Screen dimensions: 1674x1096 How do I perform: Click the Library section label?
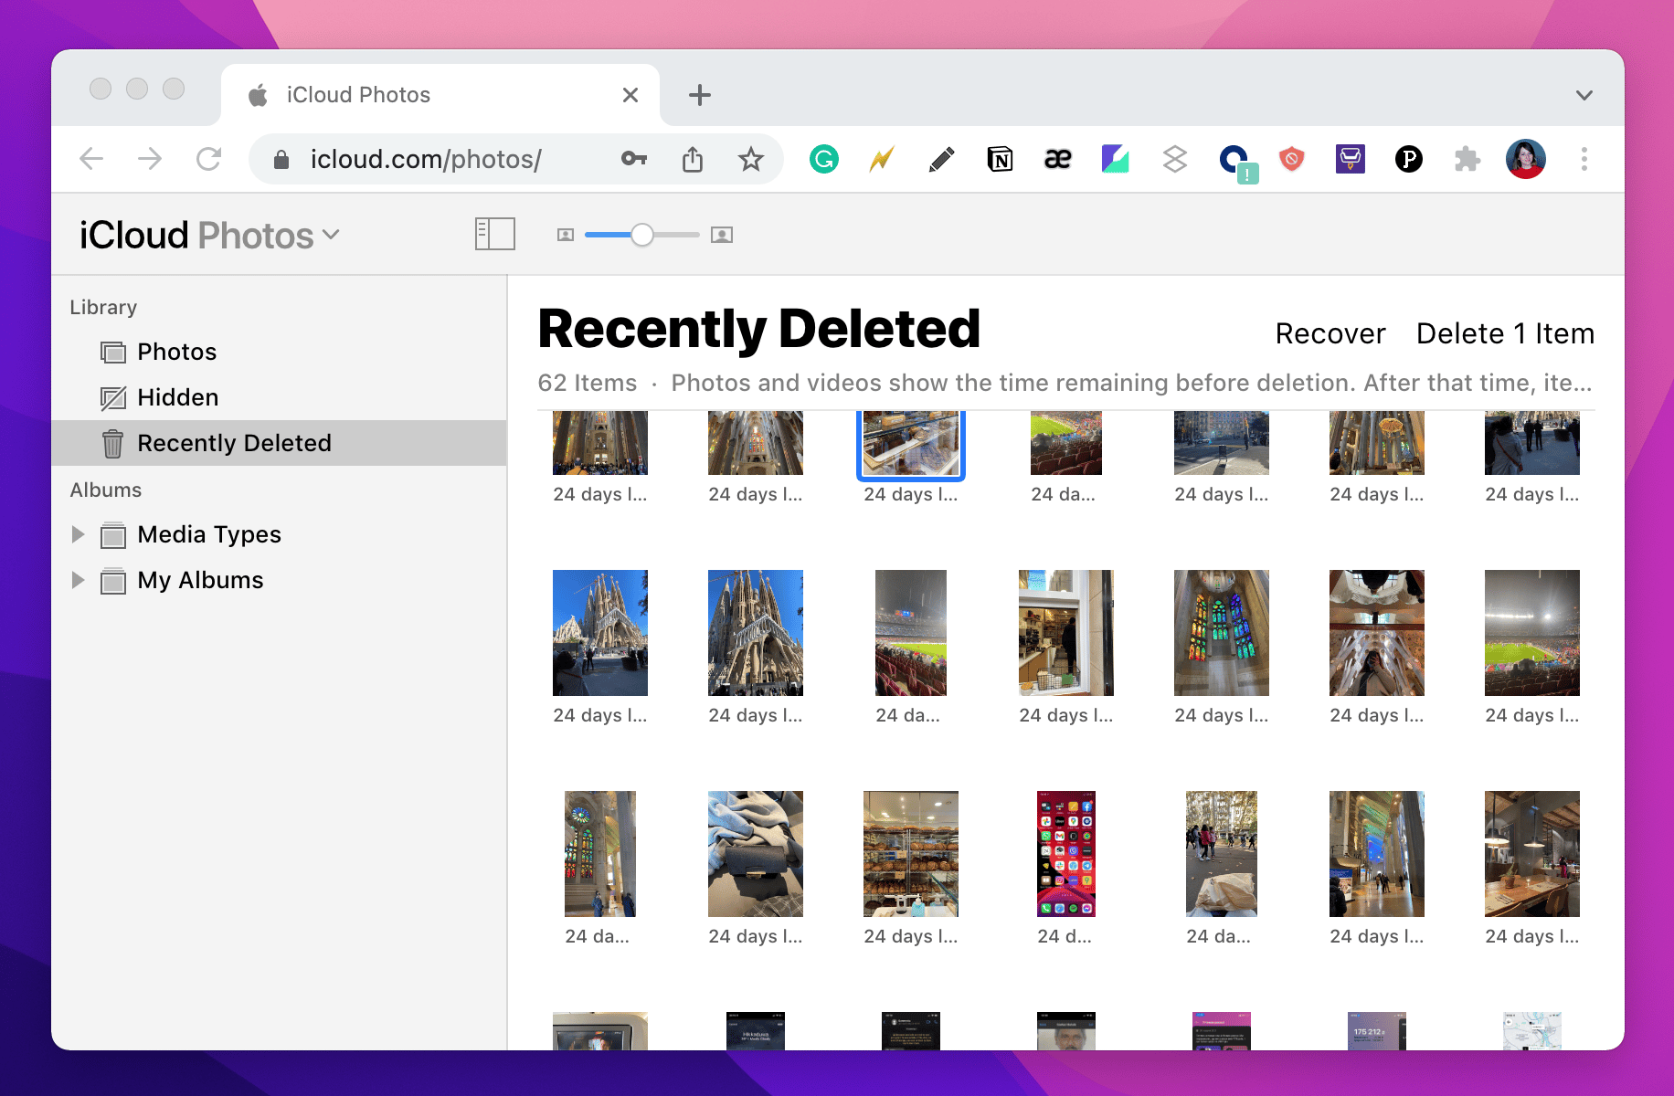[103, 307]
